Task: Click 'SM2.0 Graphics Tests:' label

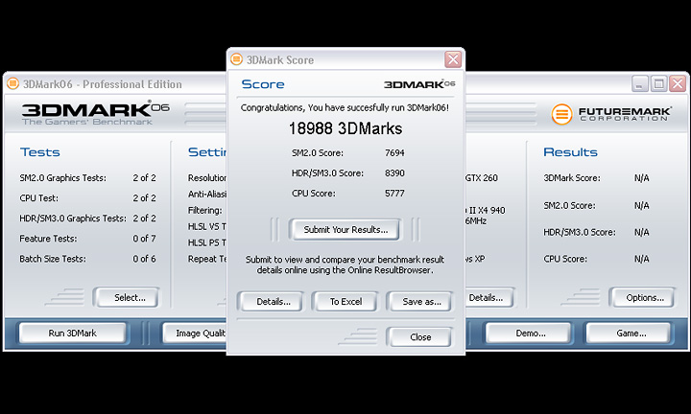Action: point(62,177)
